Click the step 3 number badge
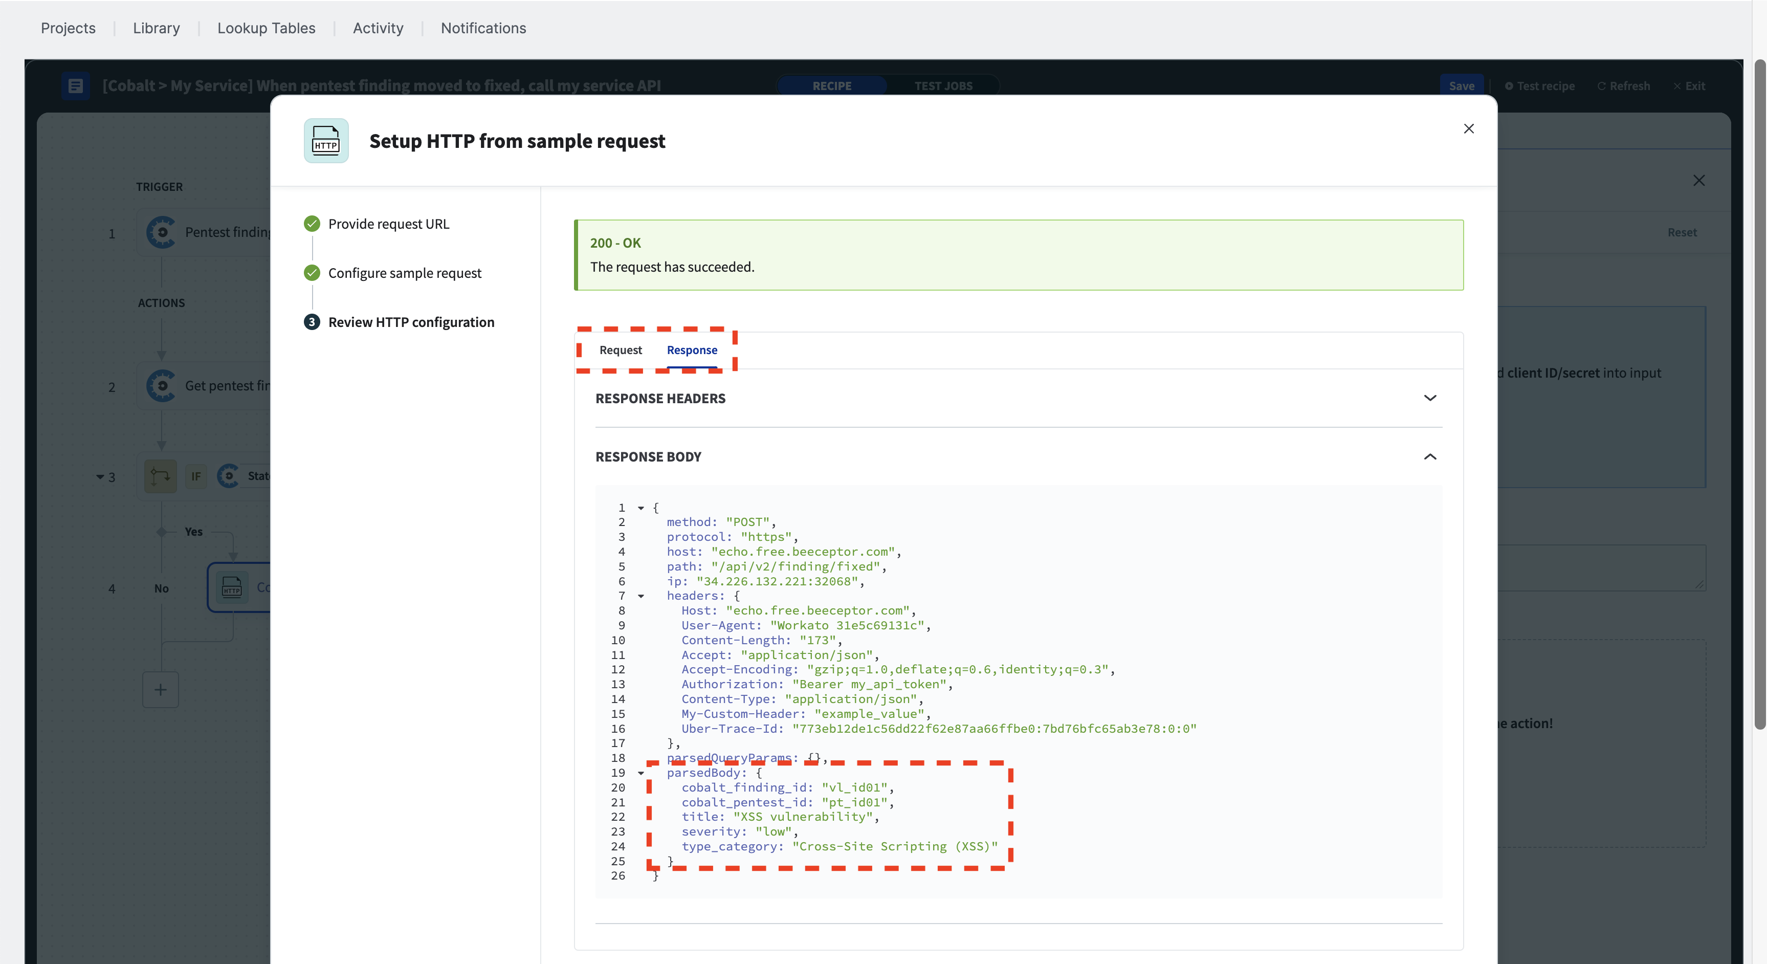 (312, 322)
